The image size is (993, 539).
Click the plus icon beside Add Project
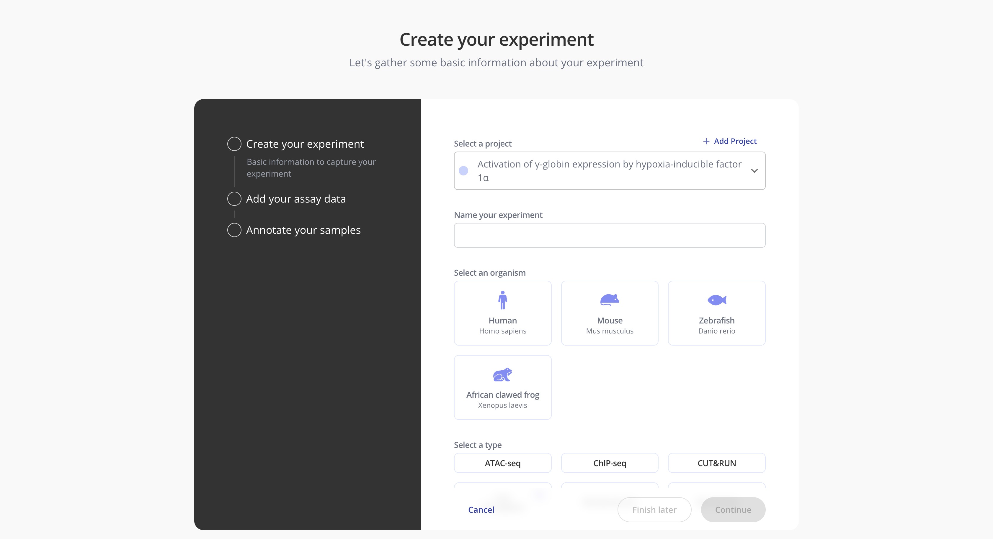click(706, 141)
